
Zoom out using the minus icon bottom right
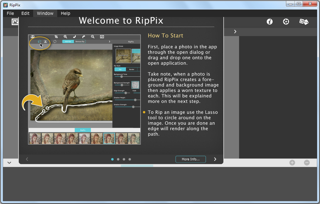307,162
